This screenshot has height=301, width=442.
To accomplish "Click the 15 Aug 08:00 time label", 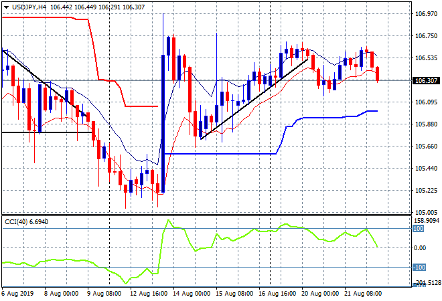I will click(234, 294).
